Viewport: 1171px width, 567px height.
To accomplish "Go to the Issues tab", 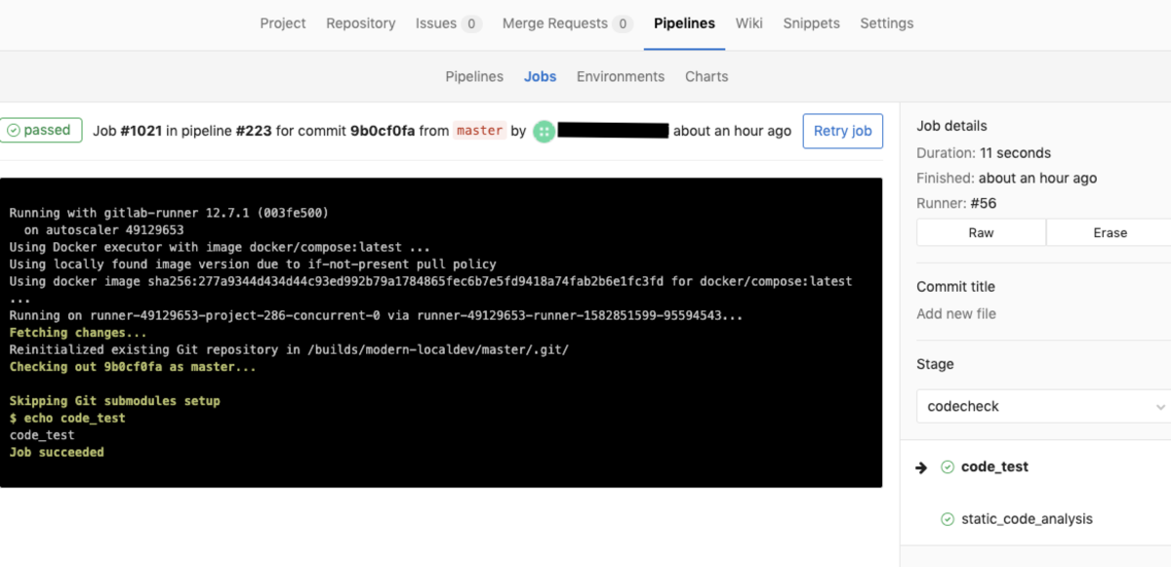I will coord(448,23).
